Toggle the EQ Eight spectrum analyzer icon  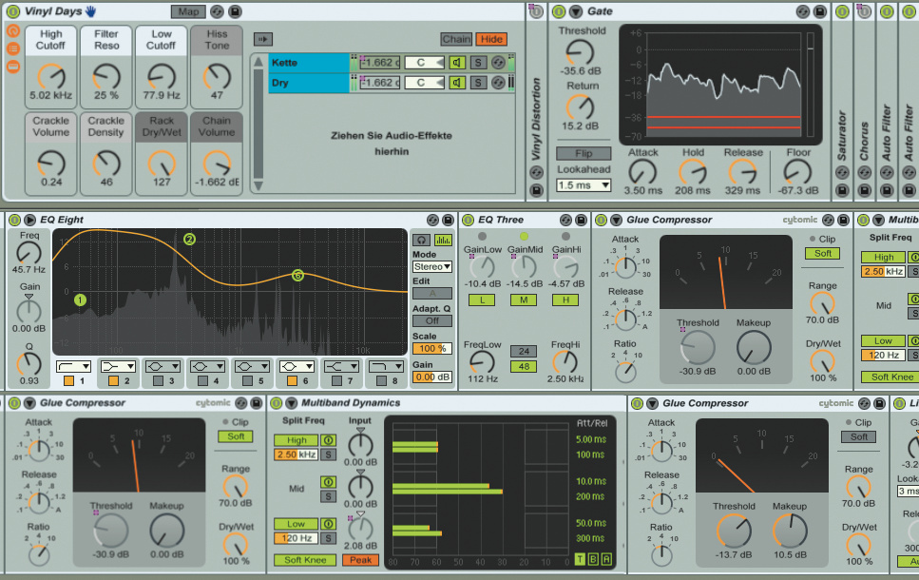click(442, 240)
